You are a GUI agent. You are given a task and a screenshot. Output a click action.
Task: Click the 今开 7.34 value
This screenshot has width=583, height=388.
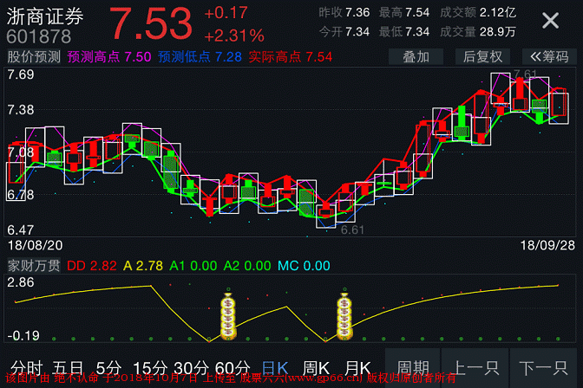[344, 32]
